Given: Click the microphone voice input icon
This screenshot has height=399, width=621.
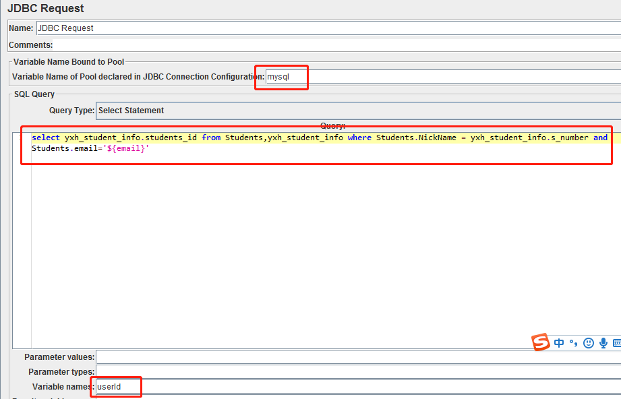Looking at the screenshot, I should tap(603, 343).
